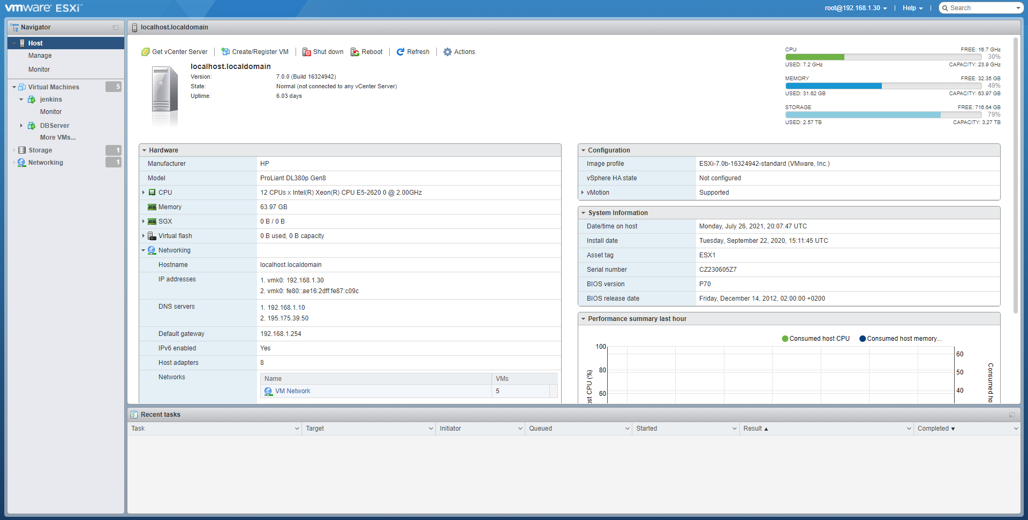Viewport: 1028px width, 520px height.
Task: Click the Reboot host icon
Action: [354, 52]
